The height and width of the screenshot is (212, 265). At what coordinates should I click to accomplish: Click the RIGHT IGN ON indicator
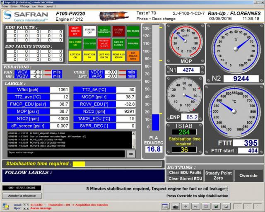point(89,56)
